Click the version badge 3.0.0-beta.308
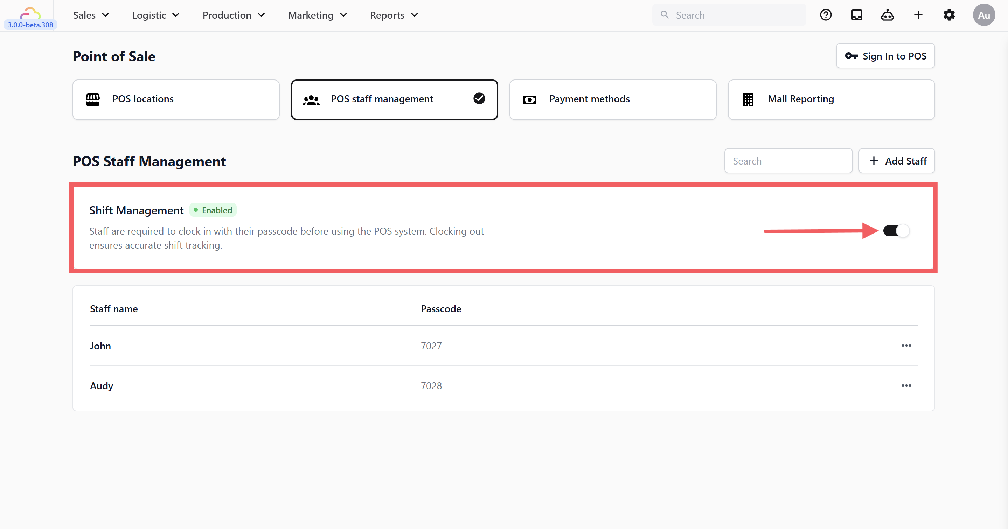The image size is (1008, 529). pyautogui.click(x=30, y=25)
